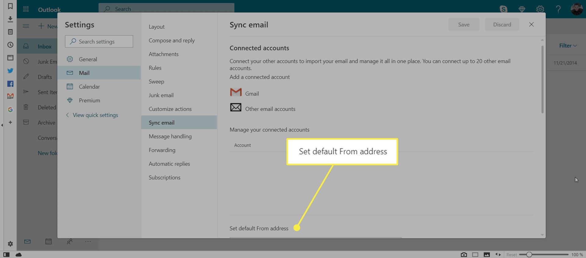Open page actions icon in status bar
This screenshot has width=586, height=258.
click(498, 255)
